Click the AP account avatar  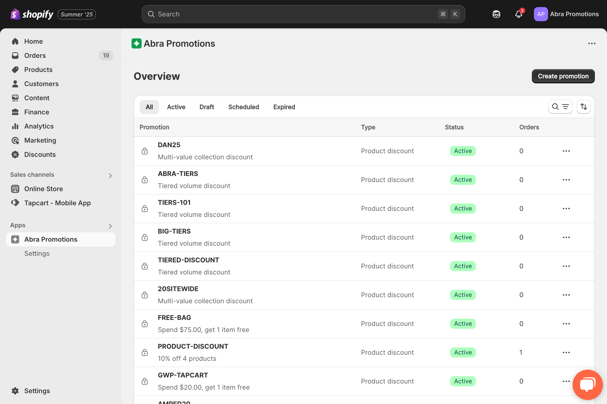pos(541,14)
